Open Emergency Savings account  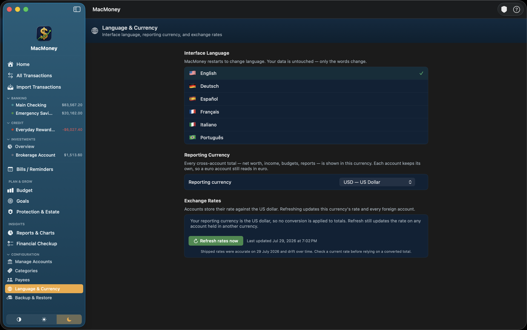[x=44, y=113]
